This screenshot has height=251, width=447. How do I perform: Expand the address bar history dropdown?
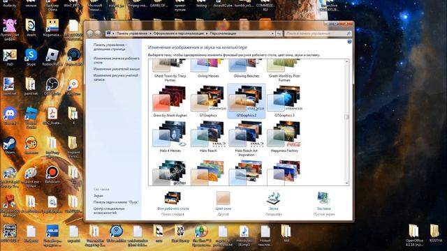(272, 33)
